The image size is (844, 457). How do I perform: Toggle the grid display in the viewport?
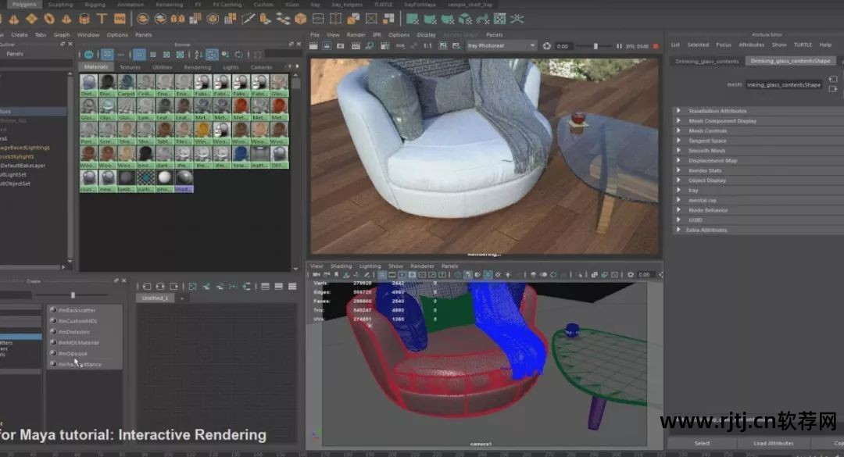point(381,274)
